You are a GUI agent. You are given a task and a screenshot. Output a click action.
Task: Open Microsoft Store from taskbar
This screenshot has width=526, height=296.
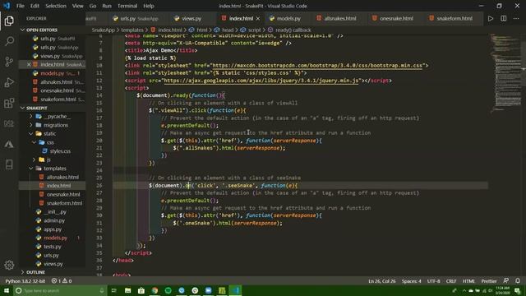141,290
